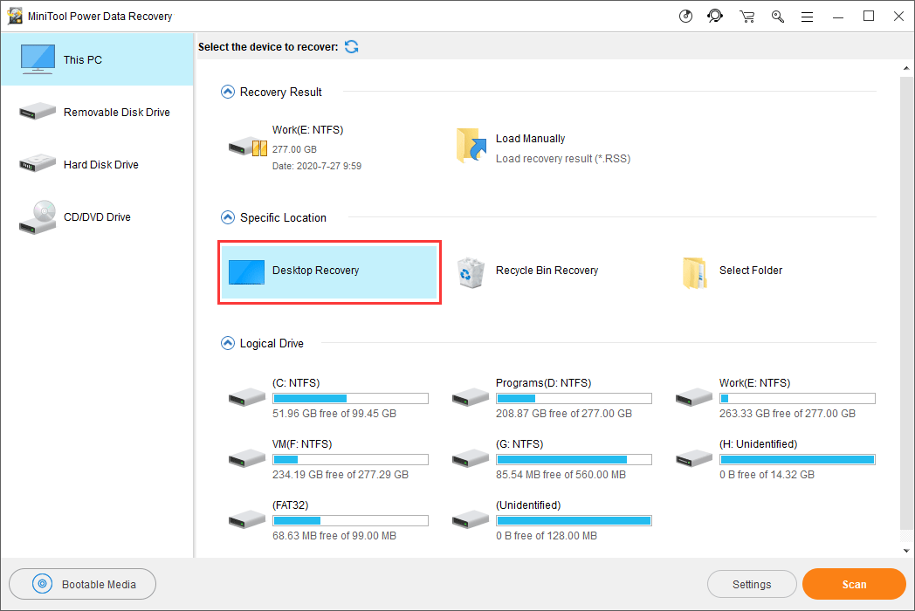915x611 pixels.
Task: Click '0 B free of 14.32 GB' text
Action: [x=767, y=475]
